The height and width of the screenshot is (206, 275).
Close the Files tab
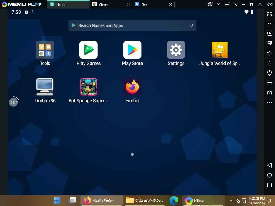point(171,5)
